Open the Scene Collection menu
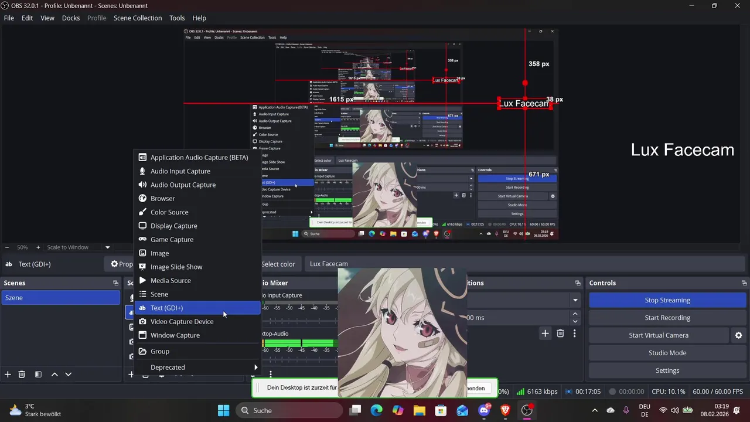Viewport: 750px width, 422px height. pos(138,18)
